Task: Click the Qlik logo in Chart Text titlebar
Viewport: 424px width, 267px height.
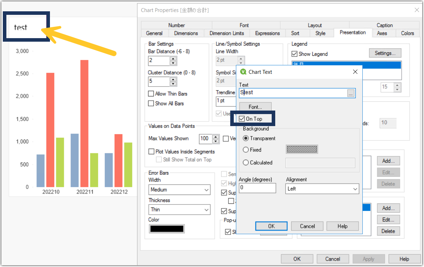Action: [243, 72]
